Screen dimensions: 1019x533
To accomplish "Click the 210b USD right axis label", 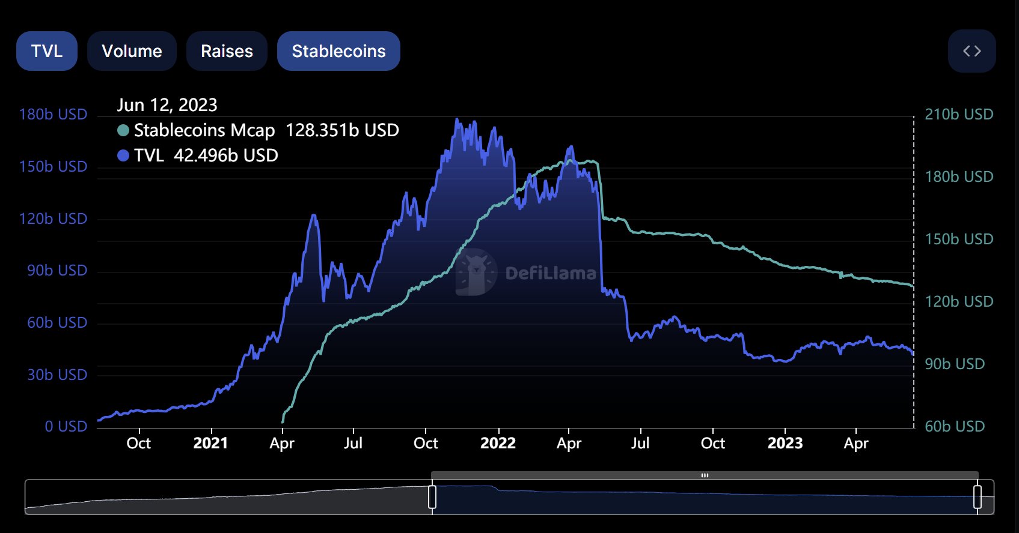I will coord(959,114).
